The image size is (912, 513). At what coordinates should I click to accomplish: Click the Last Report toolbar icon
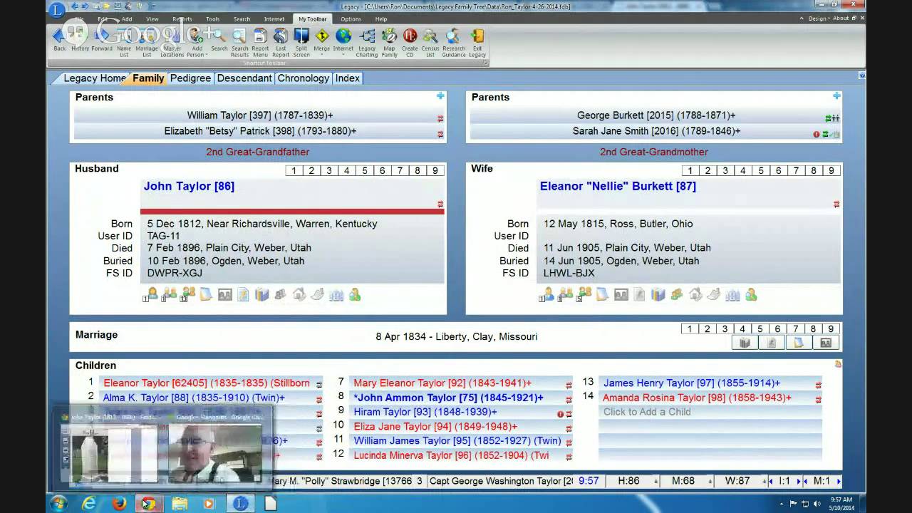281,43
